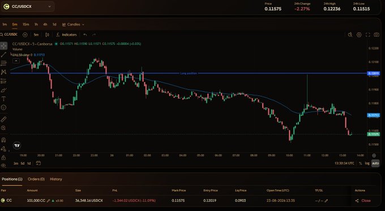The width and height of the screenshot is (385, 211).
Task: Click the 24h Change value -2.27%
Action: coord(302,9)
